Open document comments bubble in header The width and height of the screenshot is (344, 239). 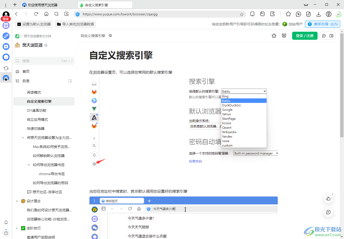point(324,36)
